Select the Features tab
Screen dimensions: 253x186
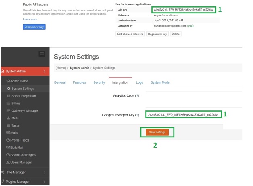(79, 82)
